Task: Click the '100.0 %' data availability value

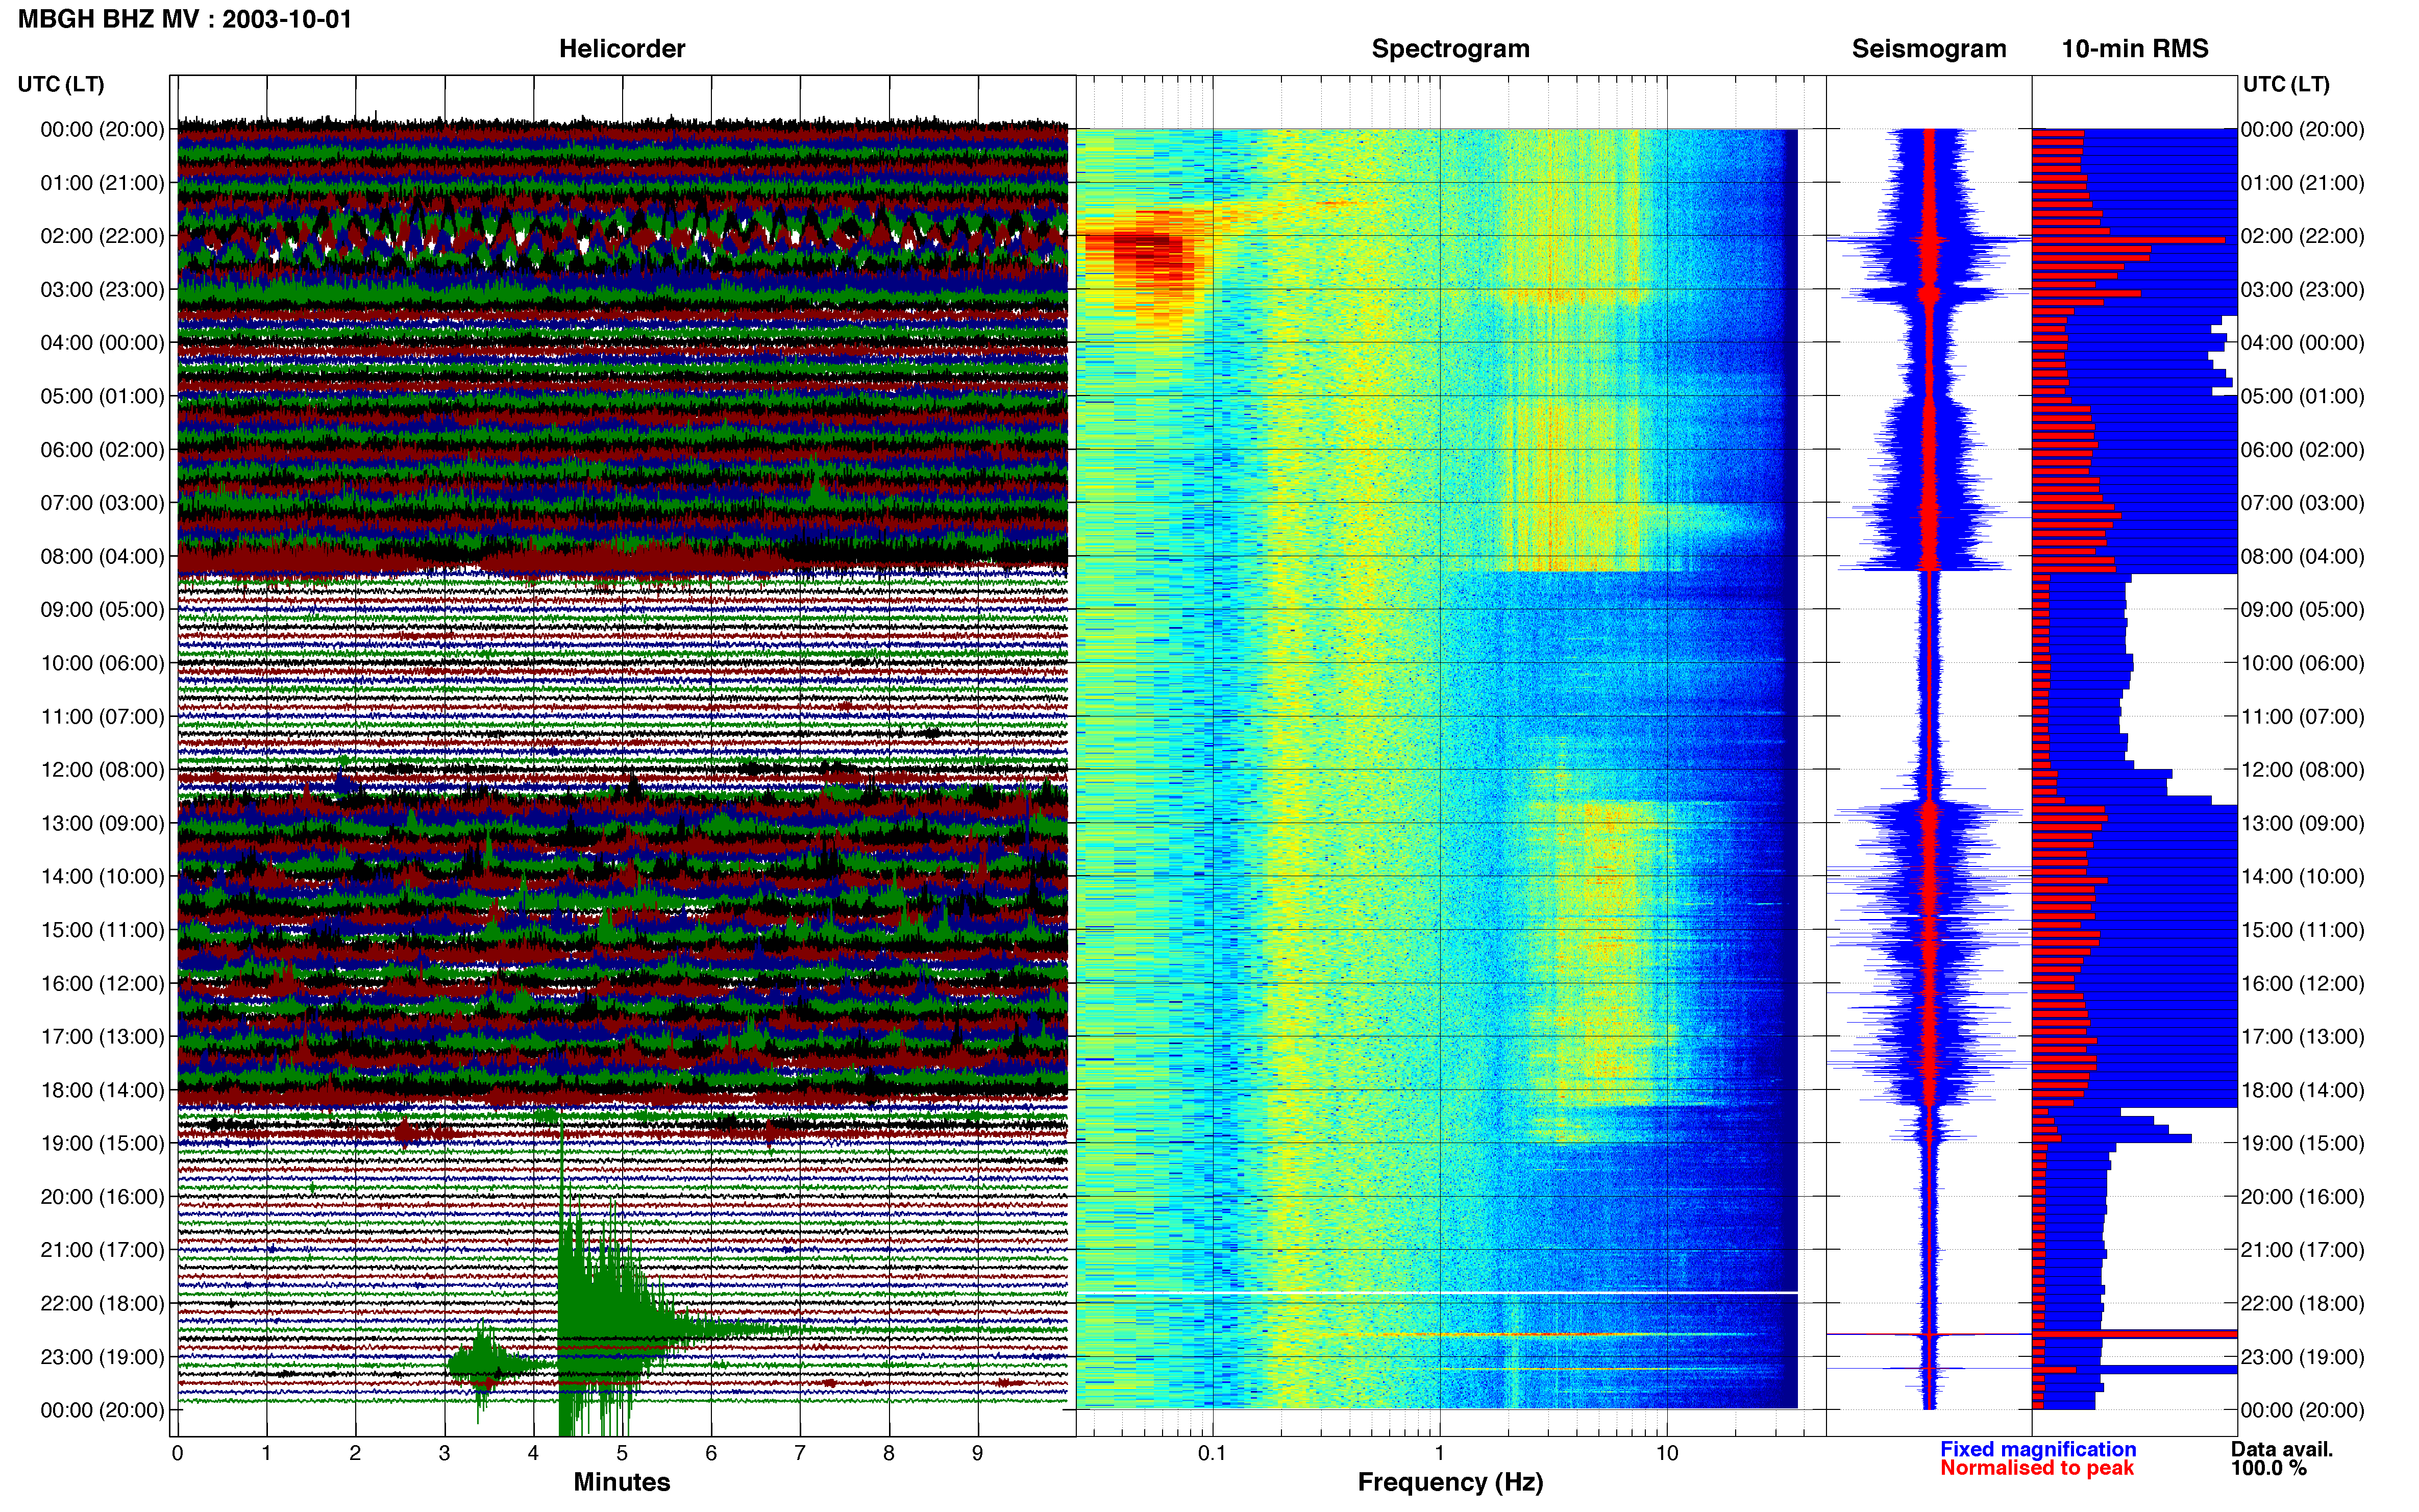Action: tap(2268, 1468)
